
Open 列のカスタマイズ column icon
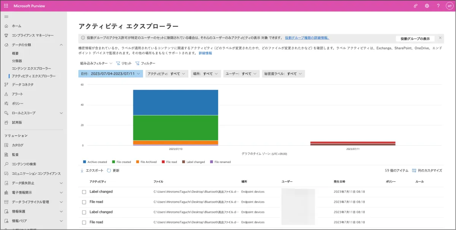(x=414, y=171)
